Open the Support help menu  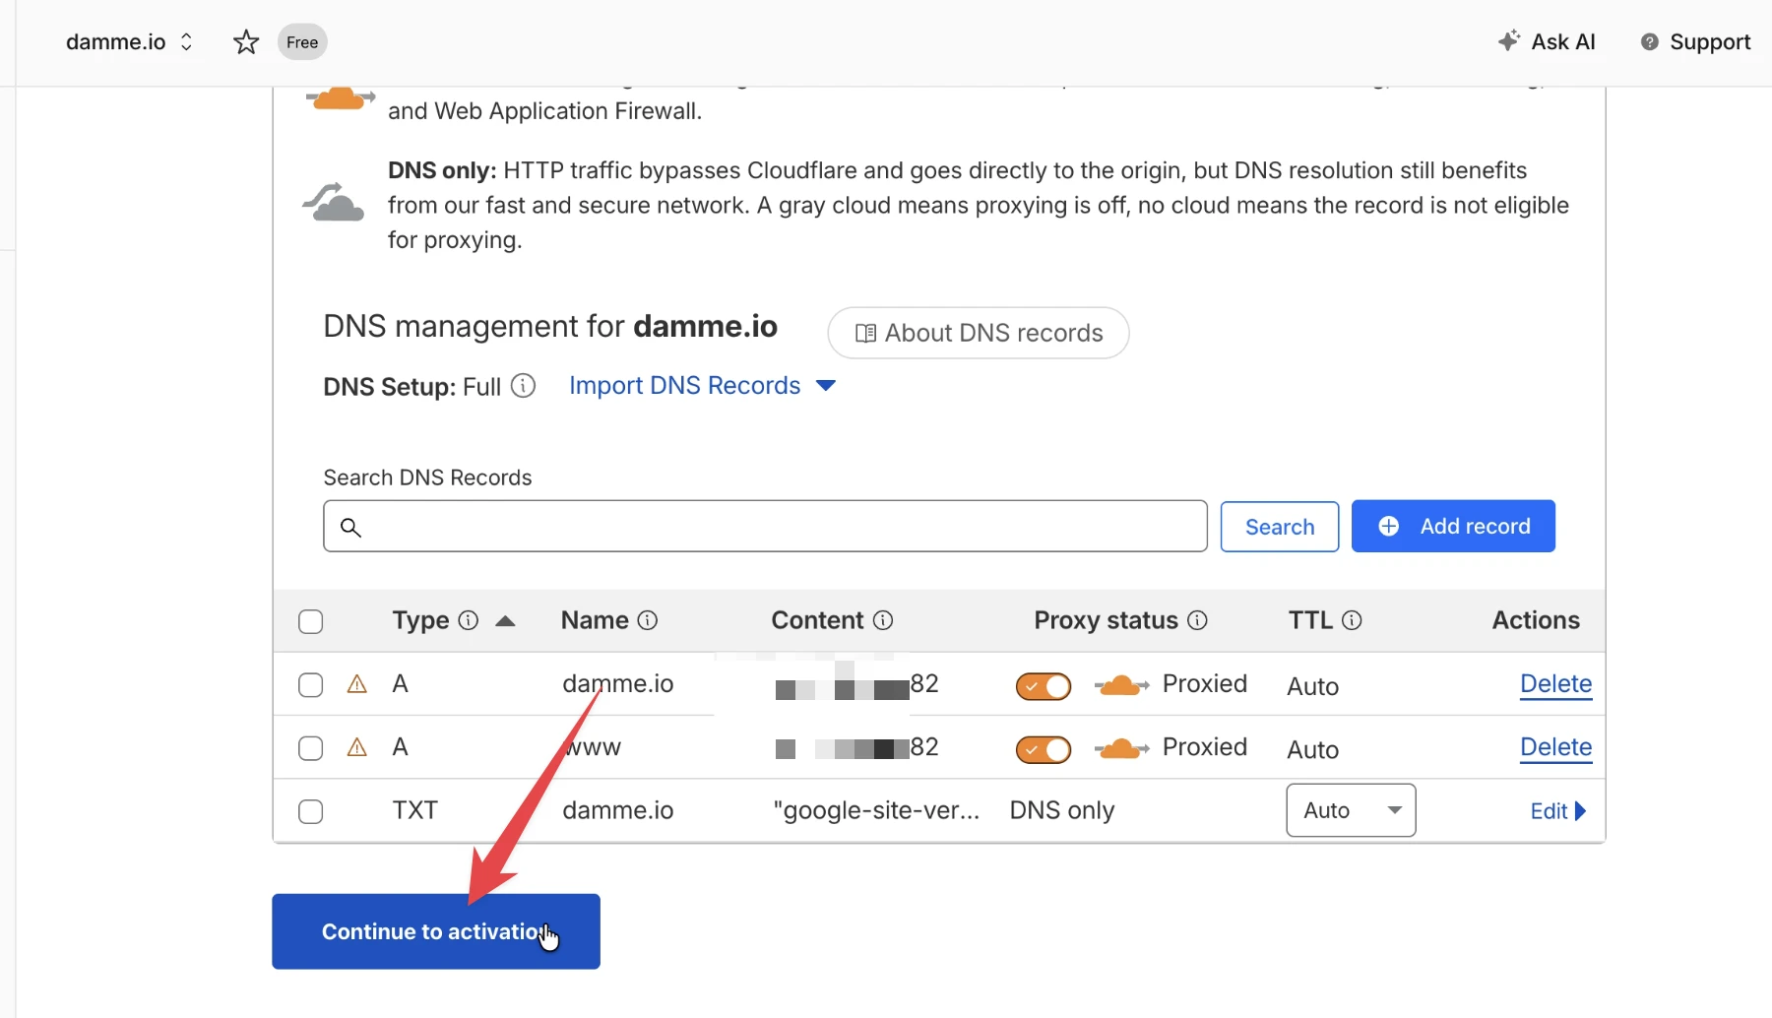point(1695,41)
